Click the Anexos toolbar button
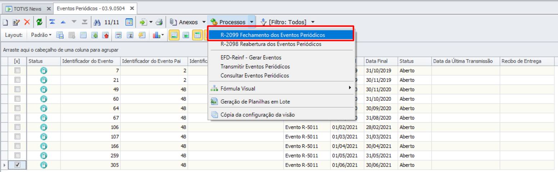558x172 pixels. [x=184, y=22]
